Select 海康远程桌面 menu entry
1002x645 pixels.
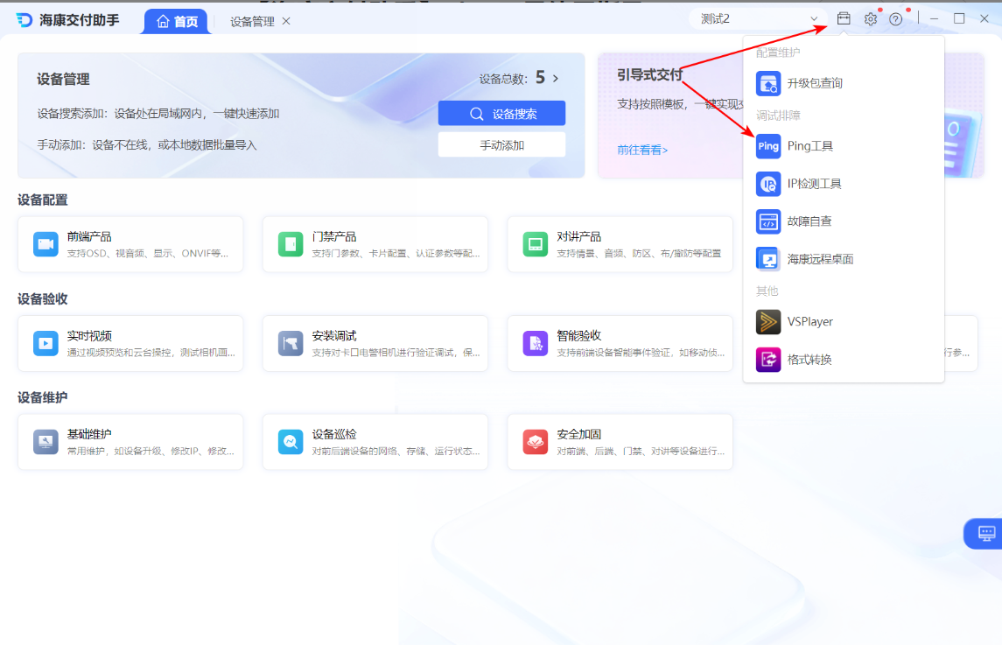click(x=844, y=260)
